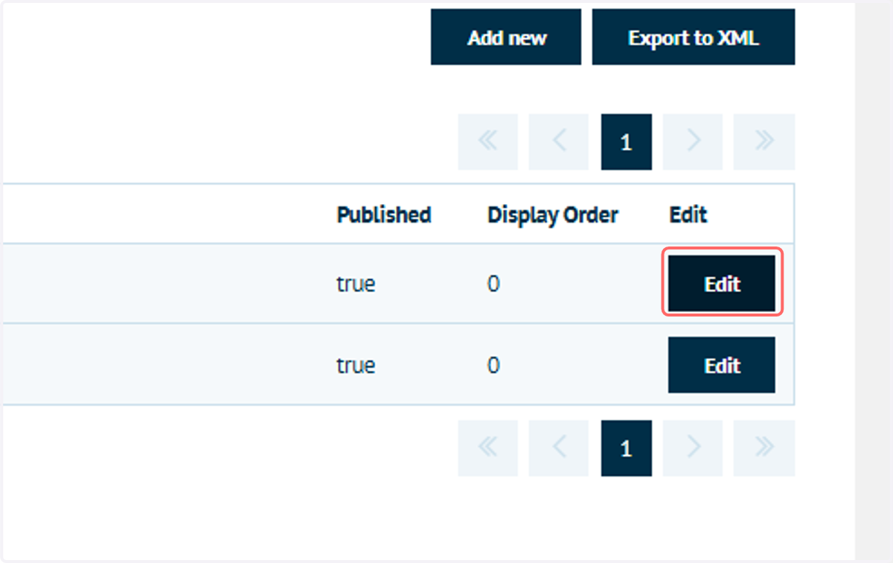Click Published value true in second row

(x=356, y=366)
